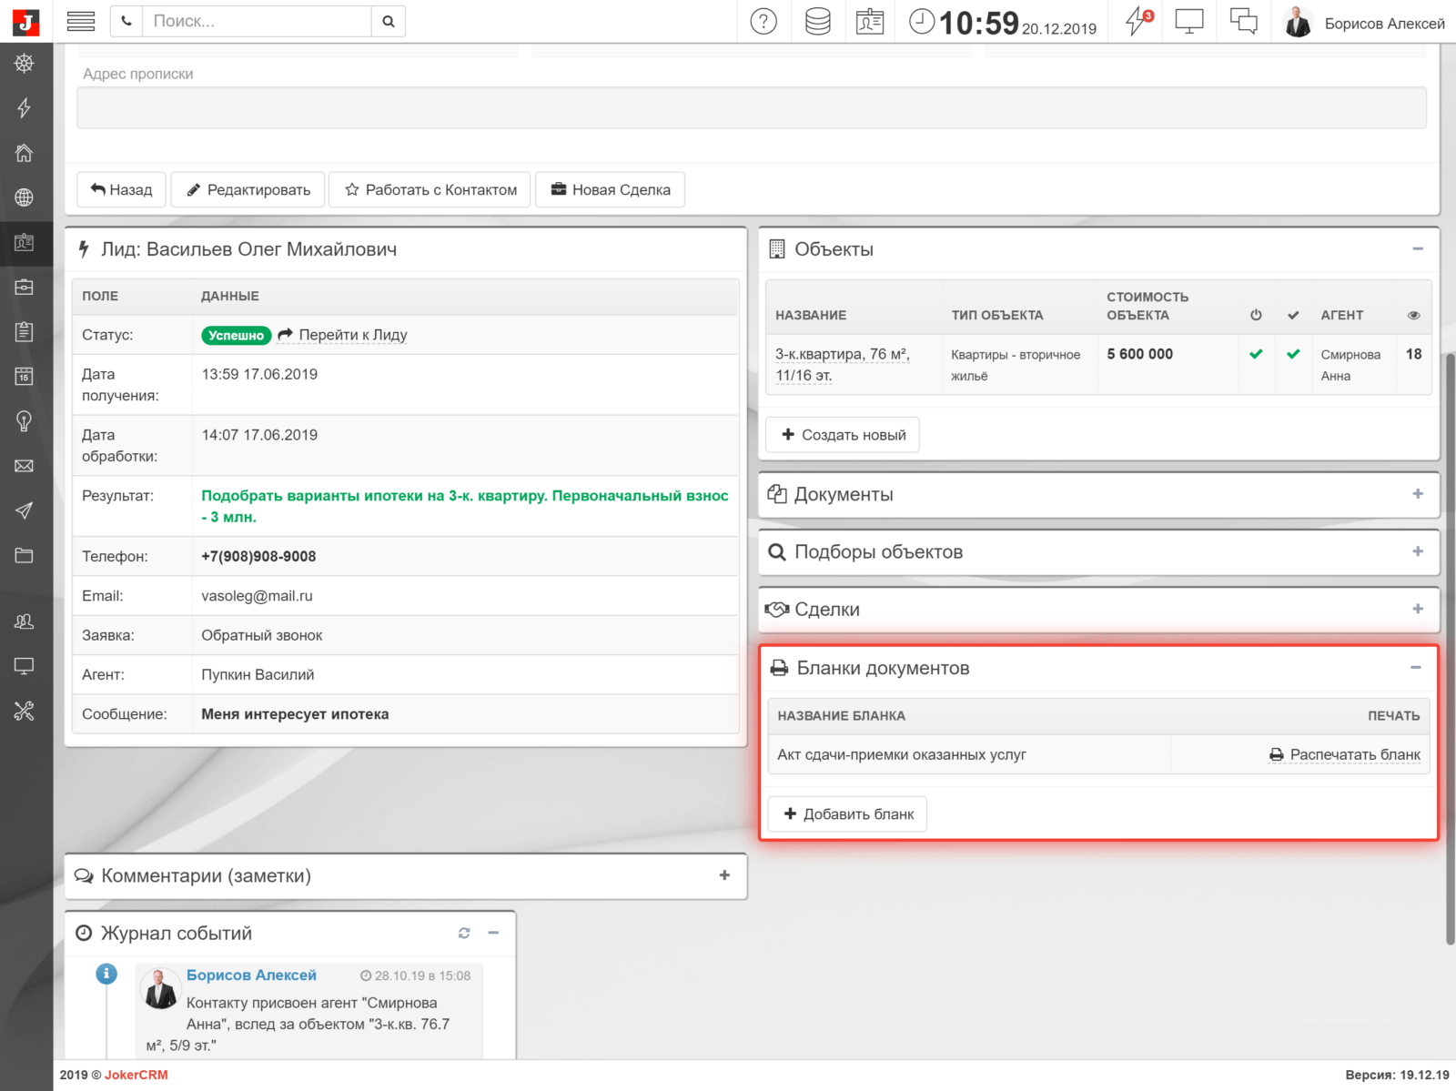Click the search input field
Viewport: 1456px width, 1091px height.
(255, 20)
